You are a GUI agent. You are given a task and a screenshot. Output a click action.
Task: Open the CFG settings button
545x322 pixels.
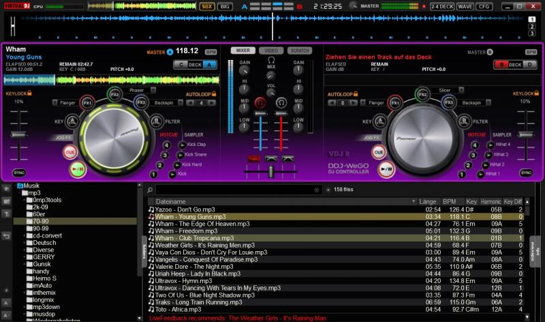tap(484, 6)
